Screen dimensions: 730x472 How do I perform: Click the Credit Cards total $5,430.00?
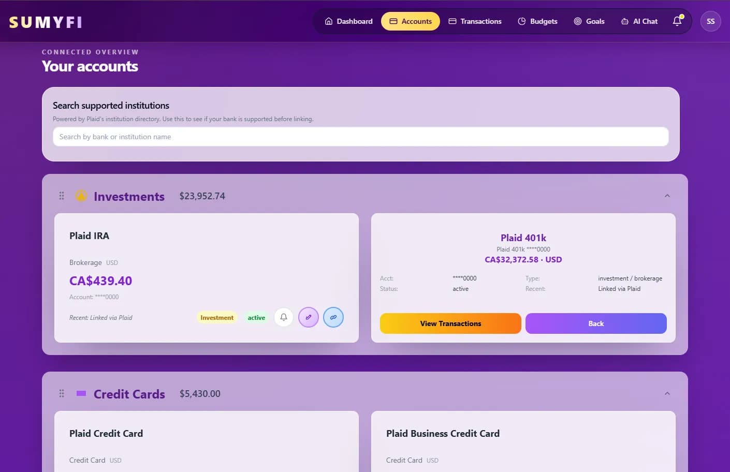200,394
